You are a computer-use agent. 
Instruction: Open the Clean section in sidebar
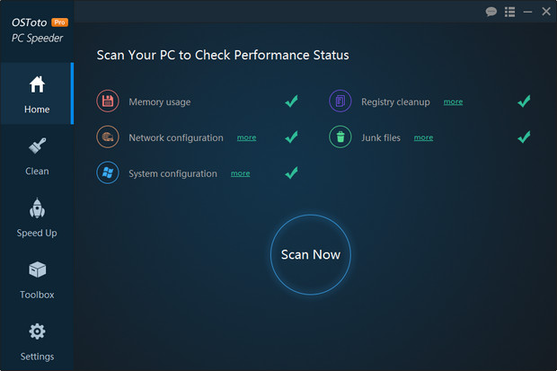[x=37, y=155]
